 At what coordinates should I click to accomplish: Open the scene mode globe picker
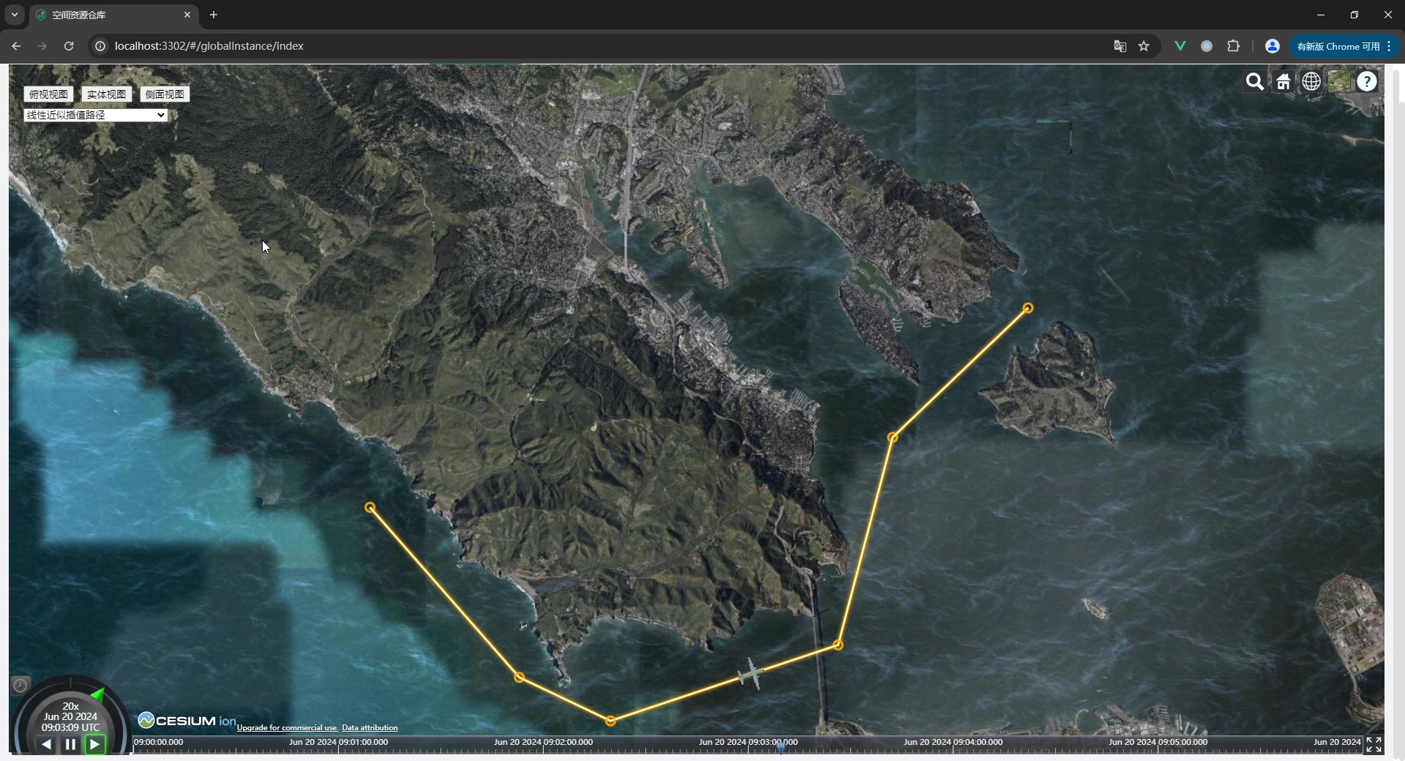click(x=1311, y=82)
